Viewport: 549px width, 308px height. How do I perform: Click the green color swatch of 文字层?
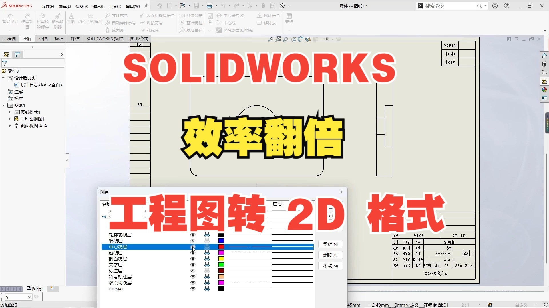(221, 265)
